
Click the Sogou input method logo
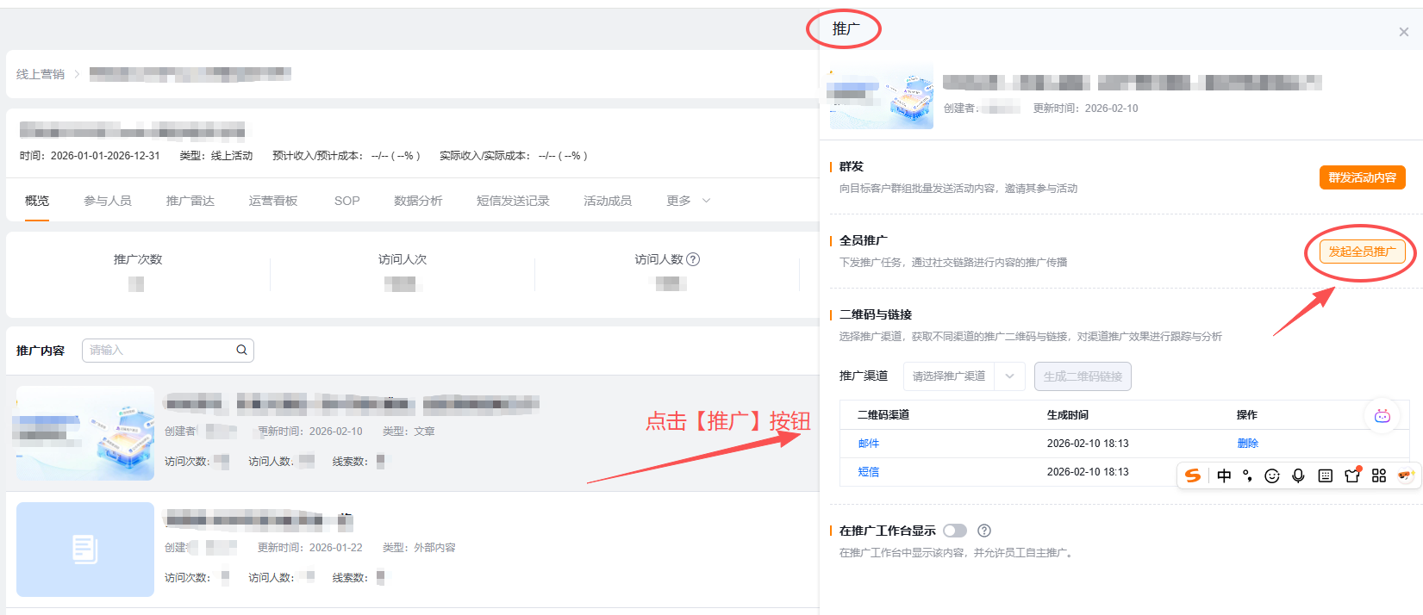tap(1193, 475)
